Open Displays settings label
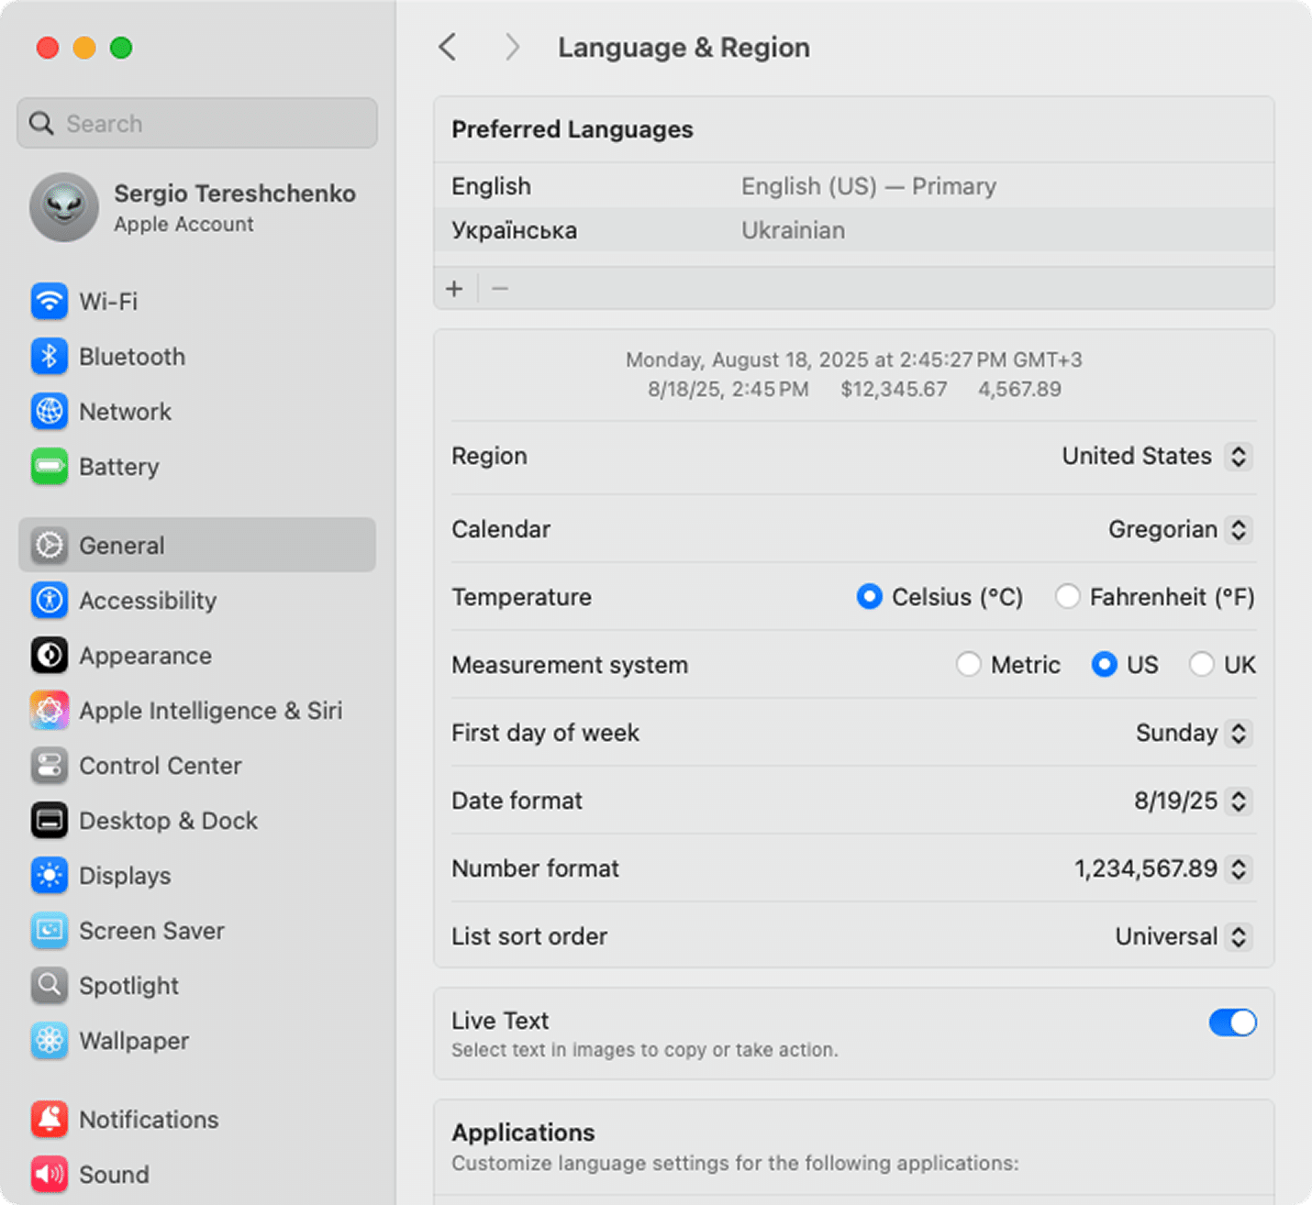Screen dimensions: 1312x1205 pos(125,876)
